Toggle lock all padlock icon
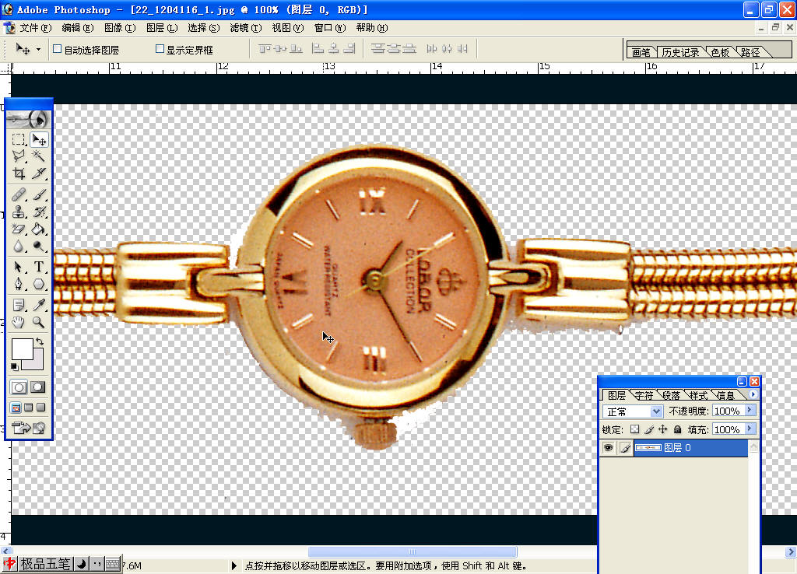The width and height of the screenshot is (797, 574). coord(677,429)
